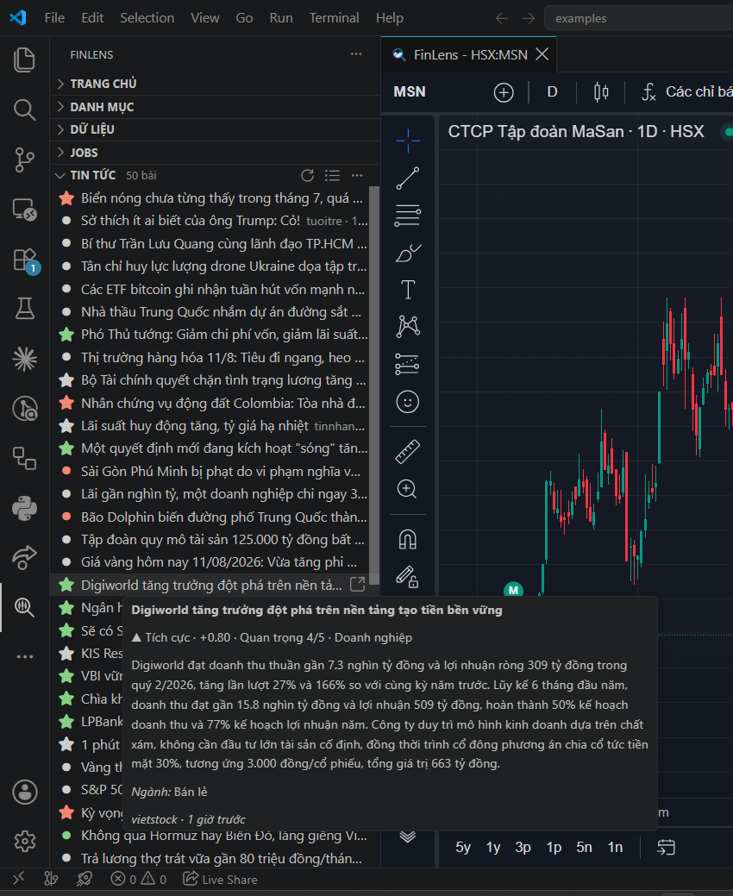Screen dimensions: 733x896
Task: Open news 'Các ETF bitcoin ghi nhận tuần'
Action: click(215, 289)
